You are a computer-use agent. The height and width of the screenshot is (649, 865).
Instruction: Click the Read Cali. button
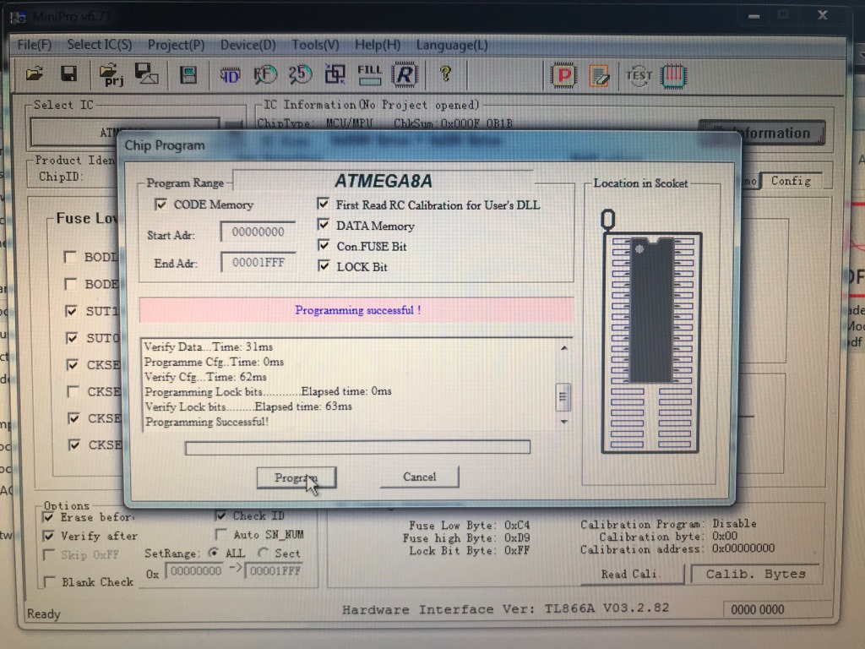630,574
